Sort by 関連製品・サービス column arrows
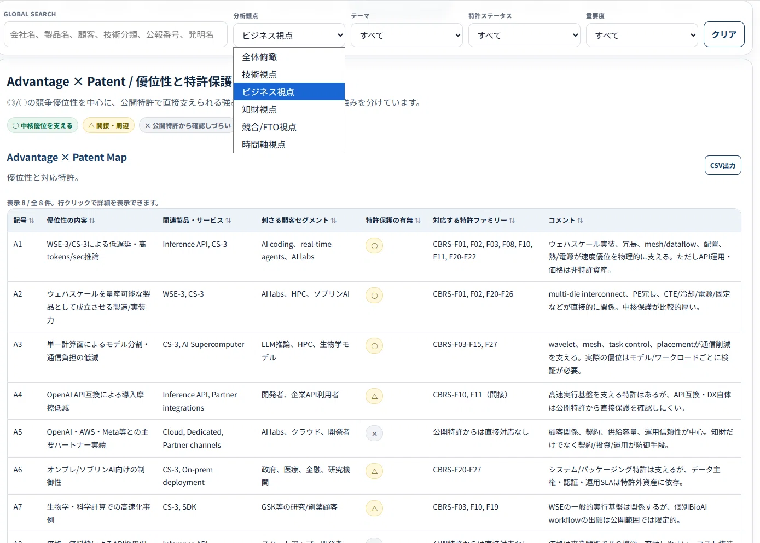This screenshot has width=760, height=543. (228, 221)
